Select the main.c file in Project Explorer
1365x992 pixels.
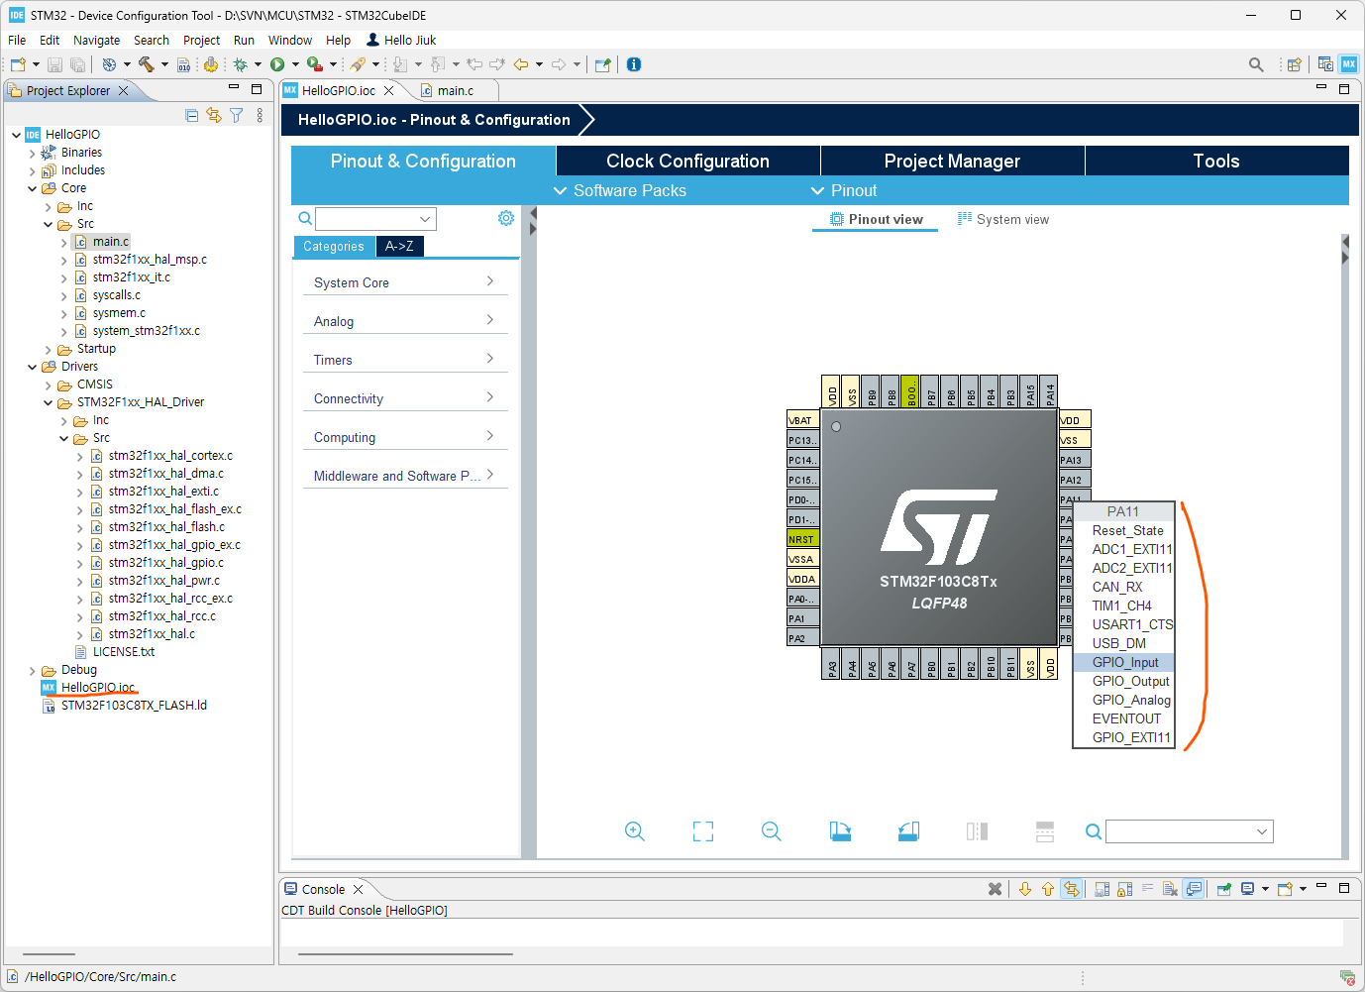coord(111,242)
